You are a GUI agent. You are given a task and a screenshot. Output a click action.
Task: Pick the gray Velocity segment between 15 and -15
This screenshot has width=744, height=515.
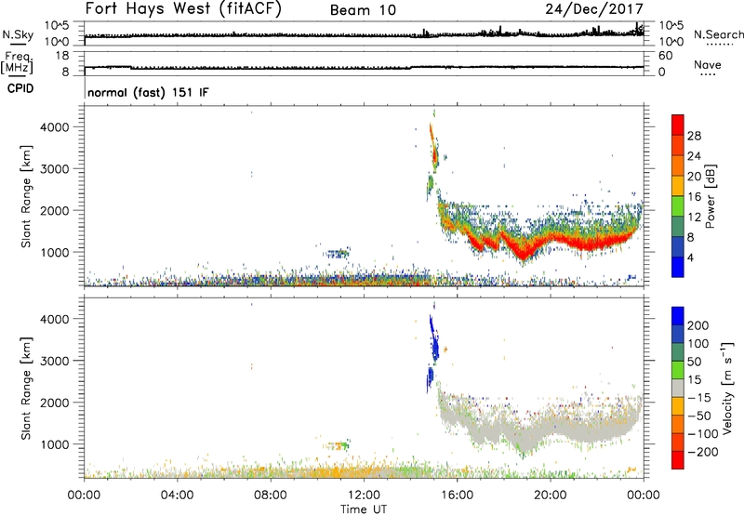coord(678,388)
